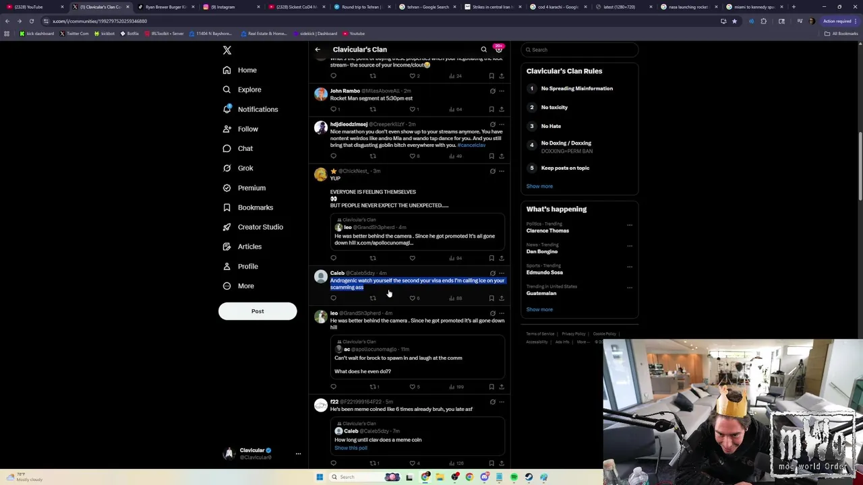Go to Home in sidebar

coord(239,70)
